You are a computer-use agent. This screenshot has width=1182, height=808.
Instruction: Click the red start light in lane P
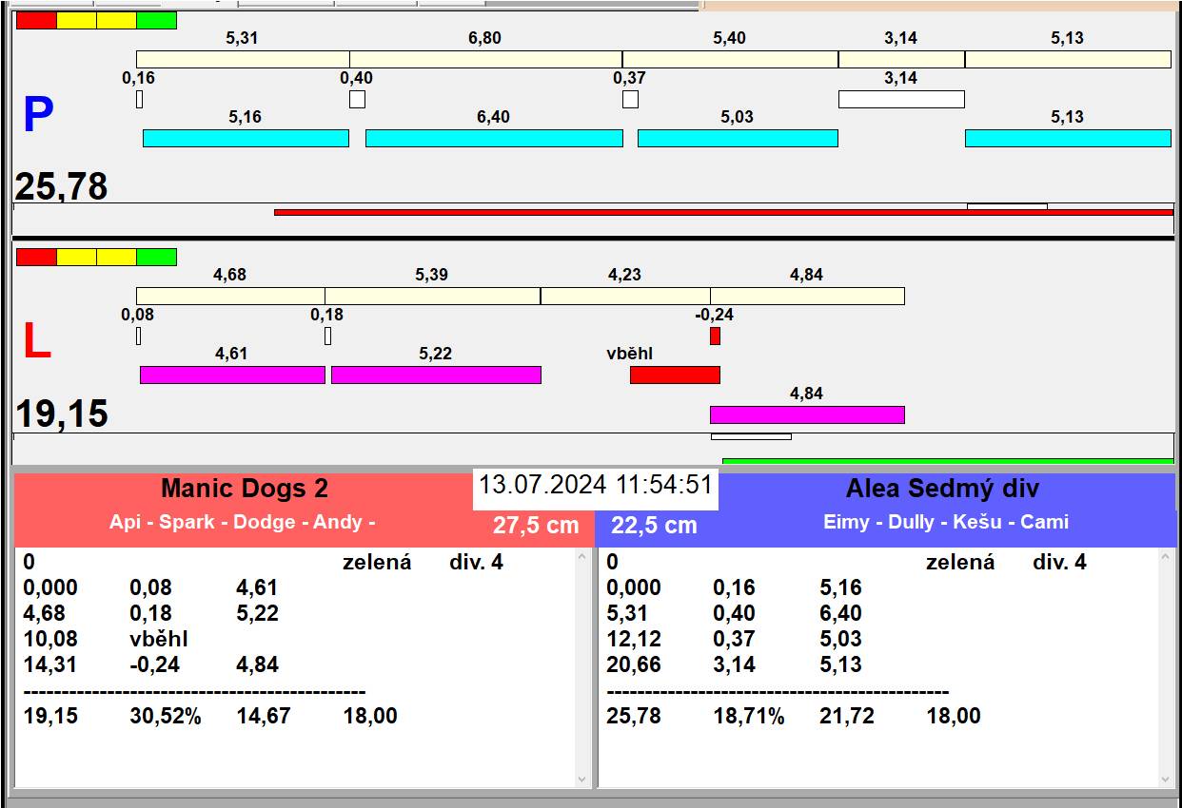point(36,20)
